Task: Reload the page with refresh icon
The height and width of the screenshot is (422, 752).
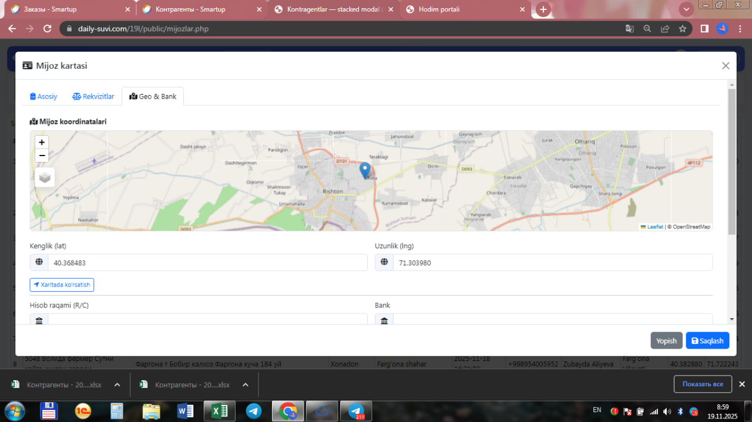Action: coord(48,28)
